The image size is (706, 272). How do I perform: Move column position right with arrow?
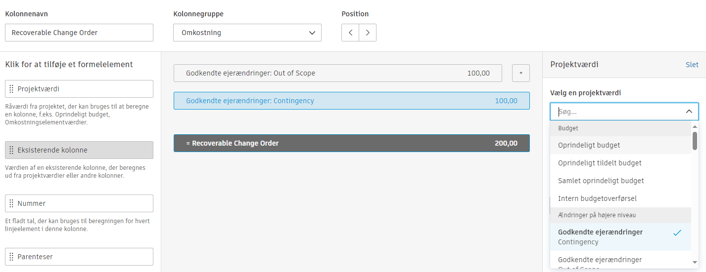pyautogui.click(x=368, y=33)
